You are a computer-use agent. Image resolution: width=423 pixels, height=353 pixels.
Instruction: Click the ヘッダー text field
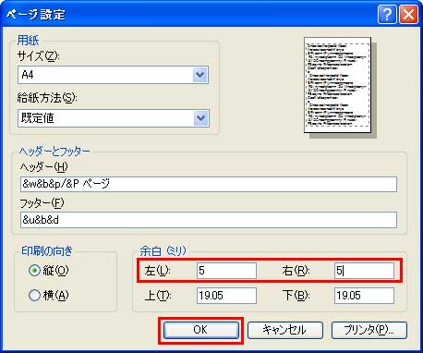click(x=209, y=184)
